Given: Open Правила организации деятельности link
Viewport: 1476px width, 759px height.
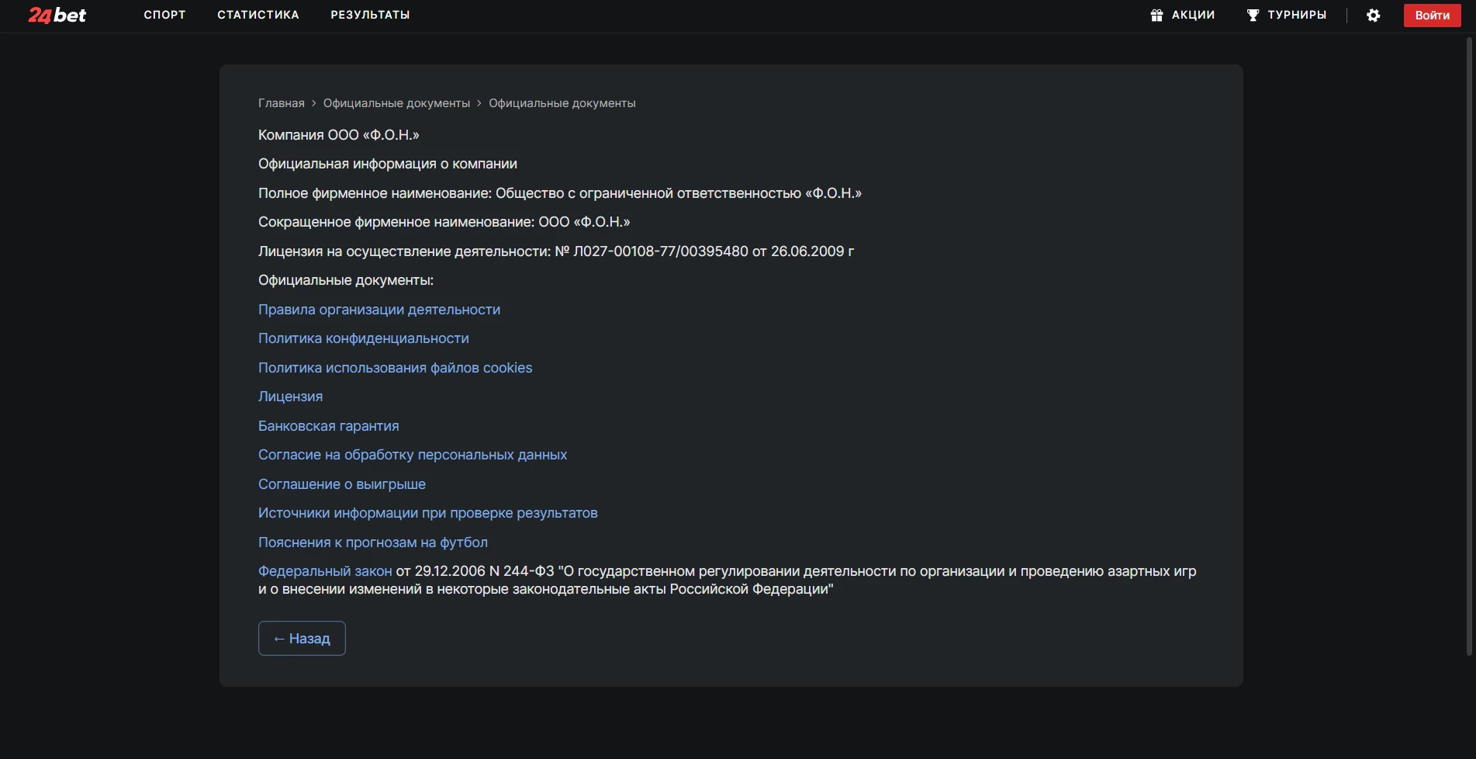Looking at the screenshot, I should pyautogui.click(x=379, y=310).
